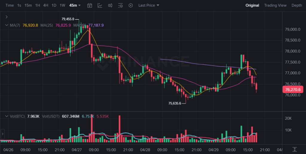This screenshot has width=306, height=154.
Task: Switch chart to 15m interval
Action: click(28, 5)
